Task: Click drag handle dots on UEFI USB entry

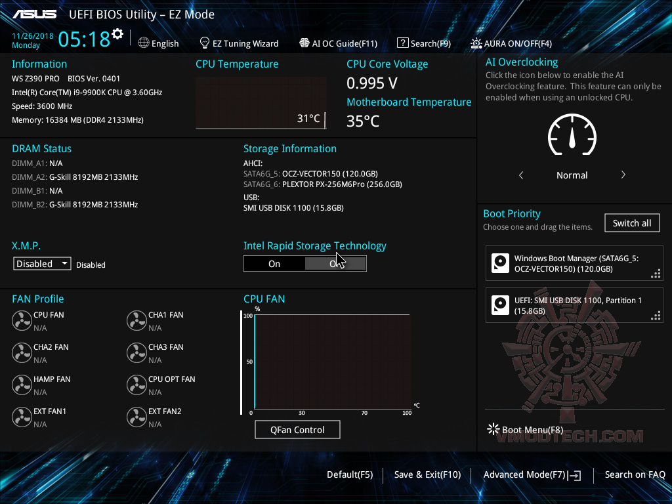Action: coord(656,316)
